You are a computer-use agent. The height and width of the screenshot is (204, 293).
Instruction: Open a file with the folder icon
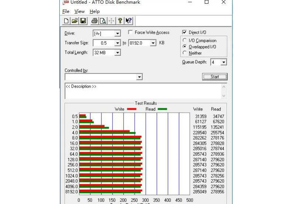75,21
